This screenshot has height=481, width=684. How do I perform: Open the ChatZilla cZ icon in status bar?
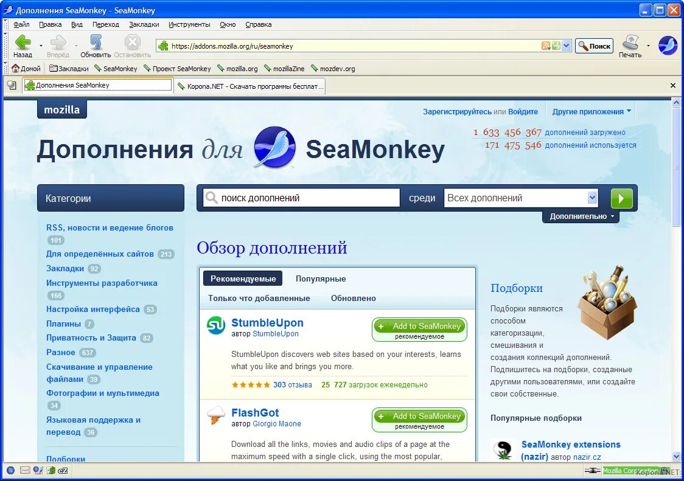click(x=63, y=470)
